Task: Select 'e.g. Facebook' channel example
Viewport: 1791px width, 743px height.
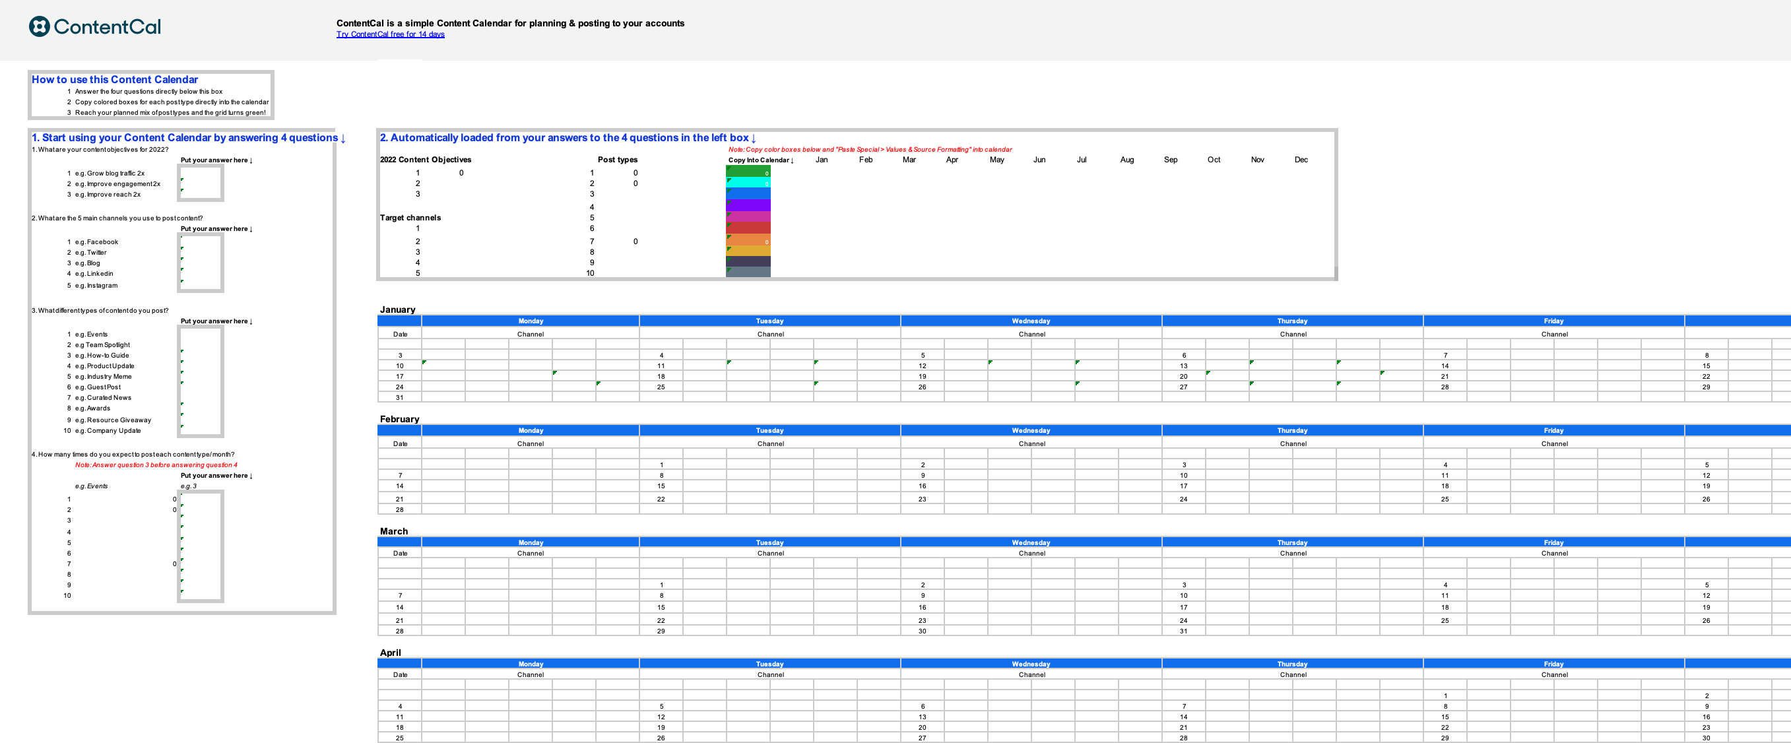Action: pyautogui.click(x=96, y=242)
